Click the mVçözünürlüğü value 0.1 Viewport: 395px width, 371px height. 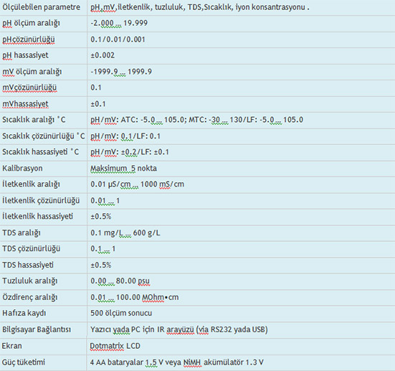click(96, 88)
